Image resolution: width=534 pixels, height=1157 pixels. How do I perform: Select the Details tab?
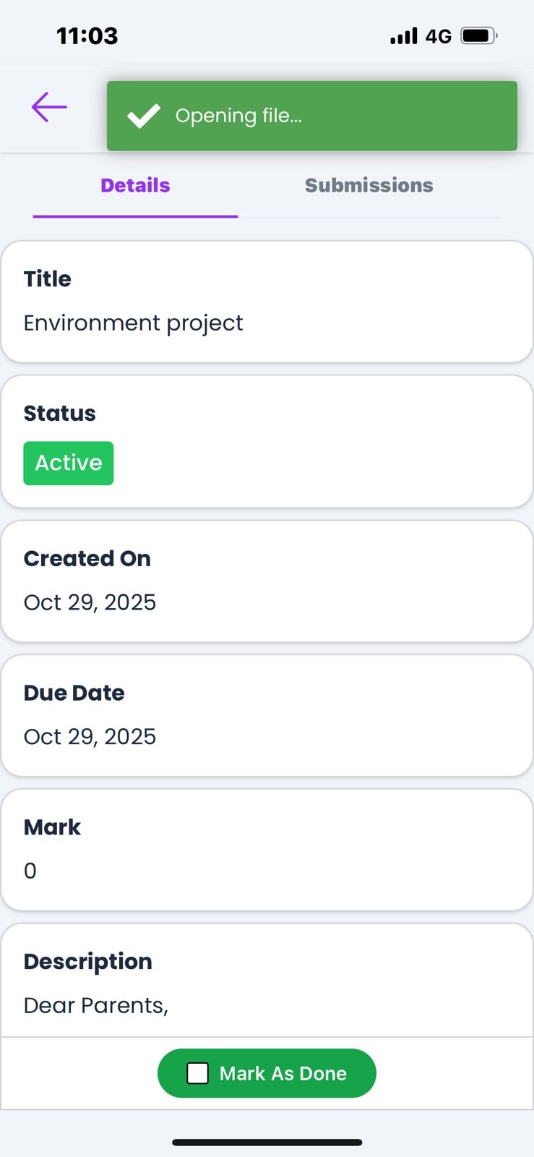click(135, 186)
